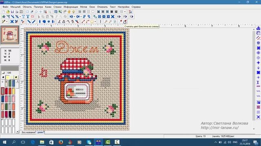Click the Windows Start button

pos(4,142)
